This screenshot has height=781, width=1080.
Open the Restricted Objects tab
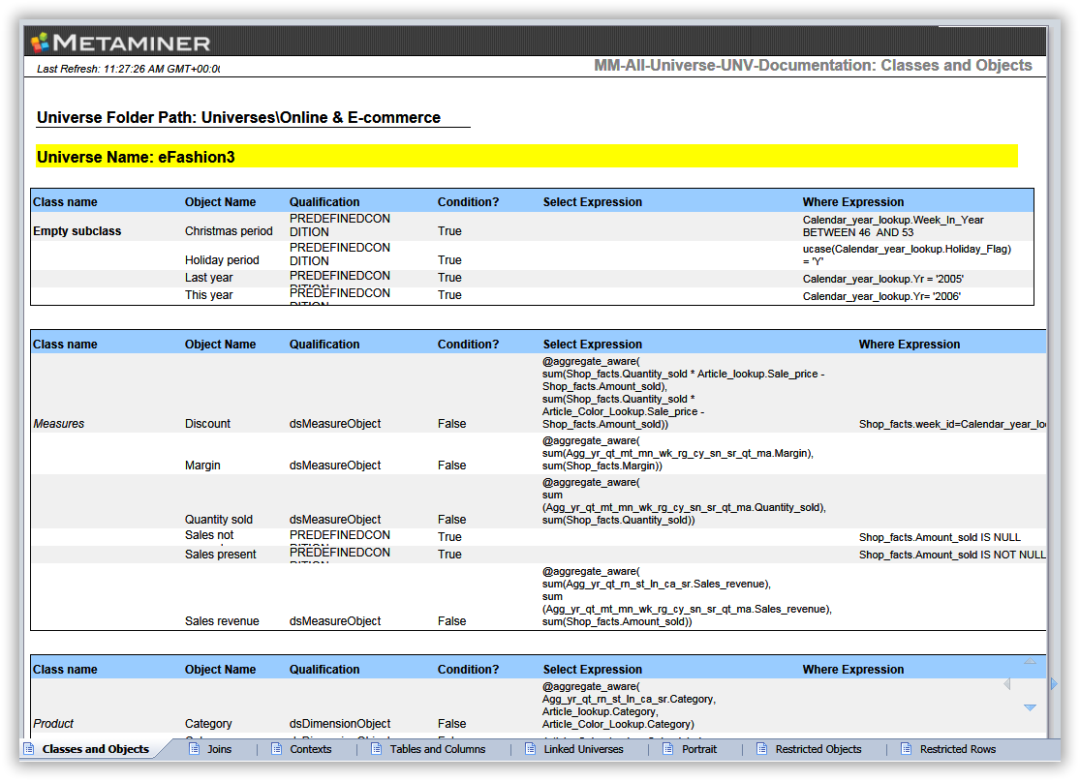pos(818,749)
